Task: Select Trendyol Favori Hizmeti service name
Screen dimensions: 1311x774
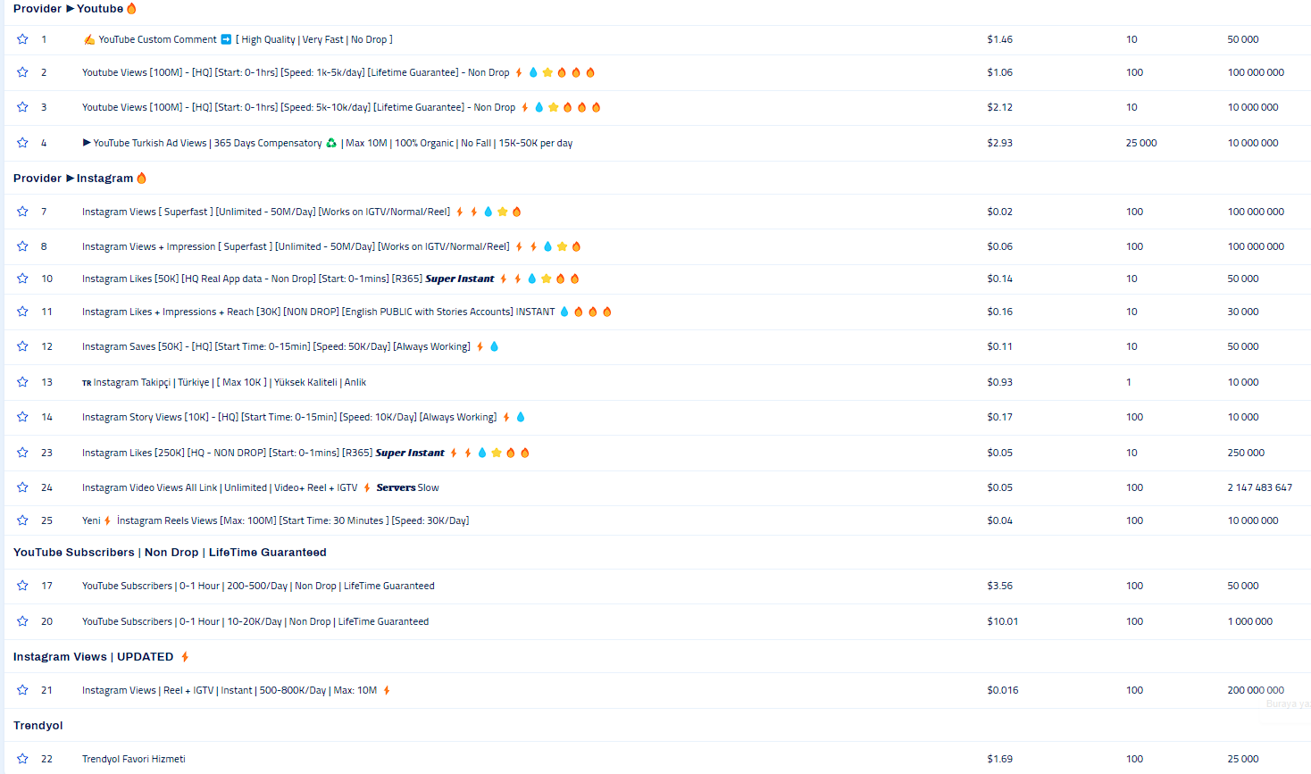Action: click(x=134, y=759)
